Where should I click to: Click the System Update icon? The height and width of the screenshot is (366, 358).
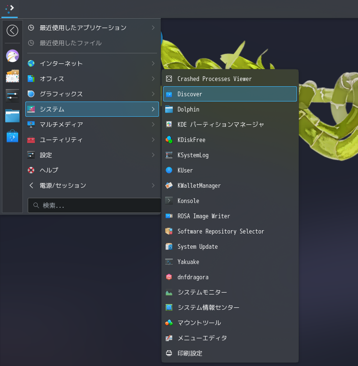[169, 246]
